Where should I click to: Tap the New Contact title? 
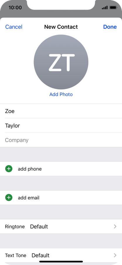point(61,27)
